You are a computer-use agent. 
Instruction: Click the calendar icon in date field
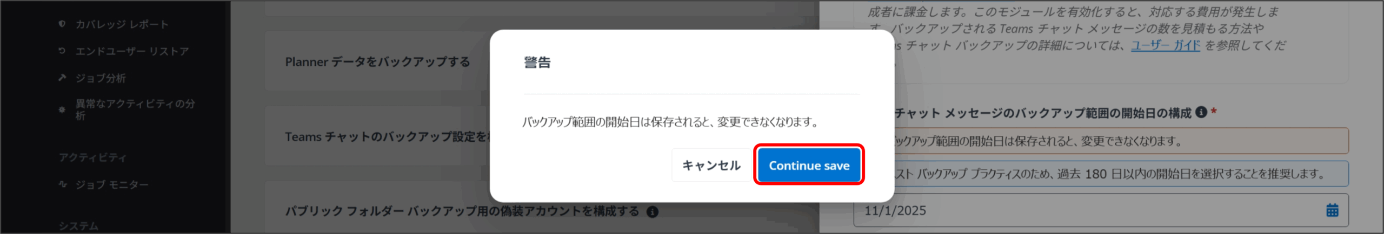coord(1332,210)
